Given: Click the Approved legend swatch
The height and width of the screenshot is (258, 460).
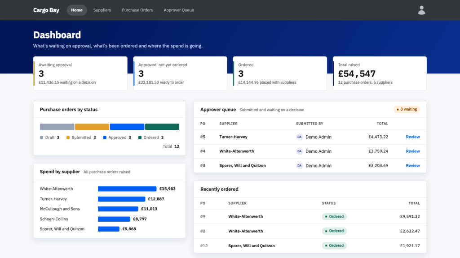Looking at the screenshot, I should tap(105, 138).
